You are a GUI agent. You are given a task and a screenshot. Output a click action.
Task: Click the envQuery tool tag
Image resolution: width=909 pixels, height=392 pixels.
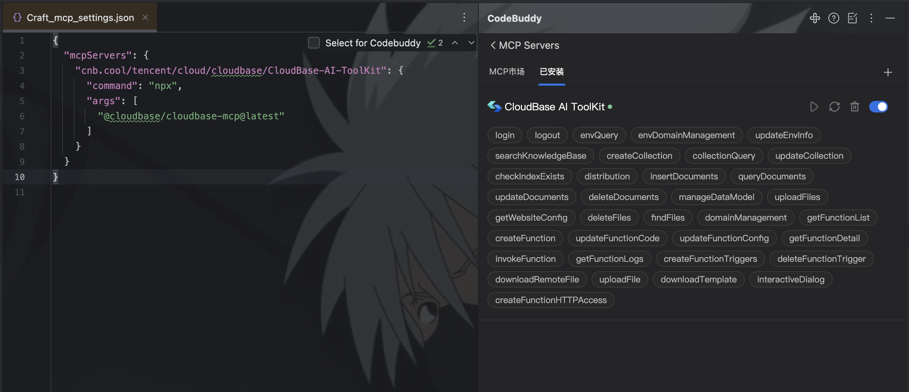(x=599, y=135)
